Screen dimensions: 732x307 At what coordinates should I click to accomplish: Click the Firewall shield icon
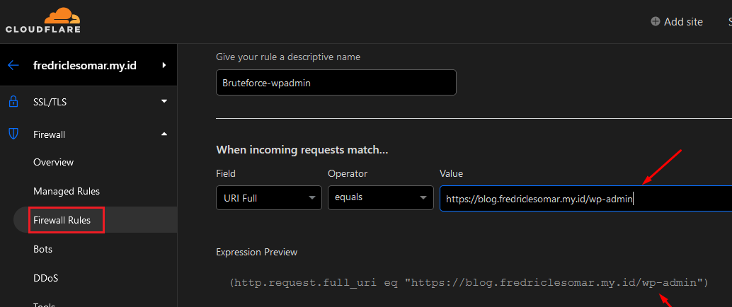13,134
